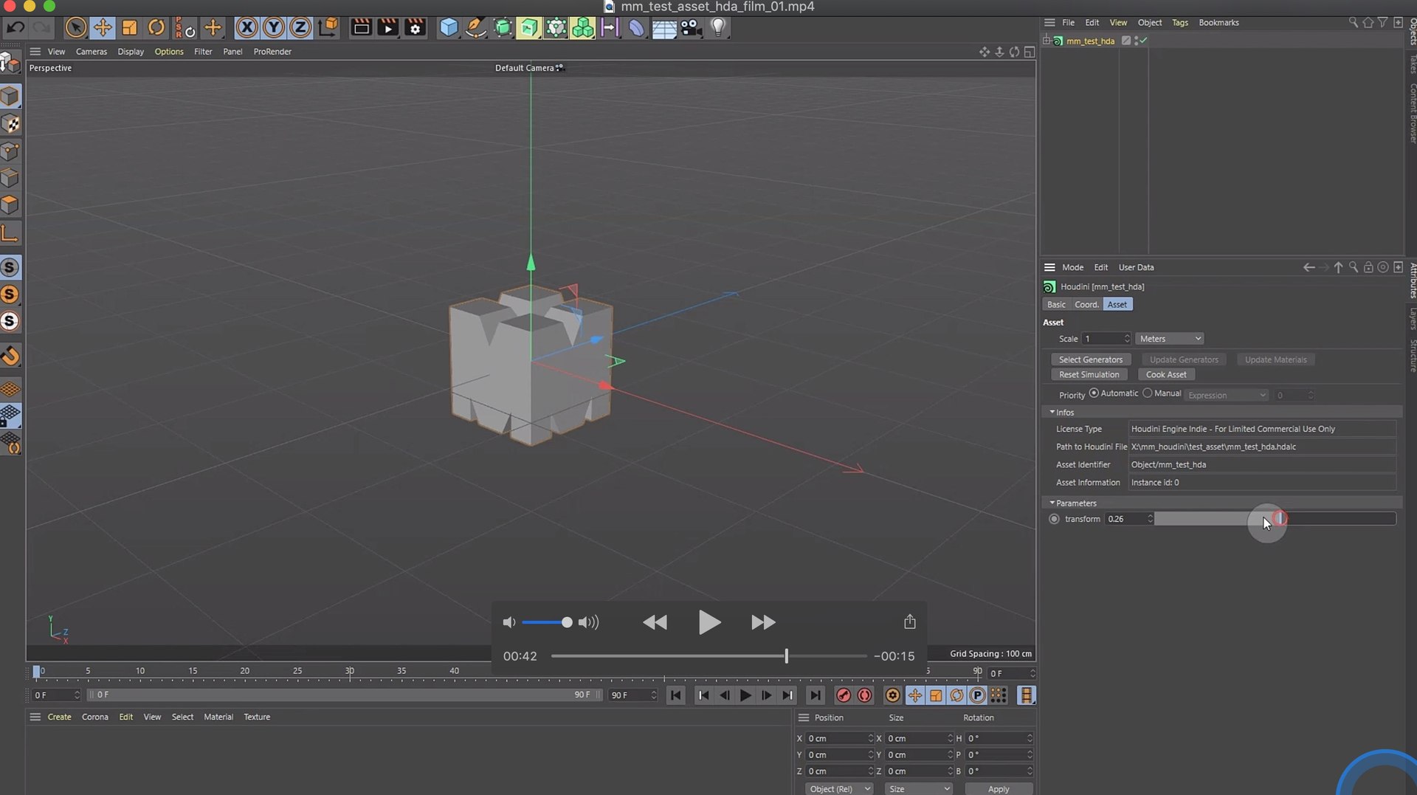The width and height of the screenshot is (1417, 795).
Task: Click the video player volume slider
Action: click(x=546, y=622)
